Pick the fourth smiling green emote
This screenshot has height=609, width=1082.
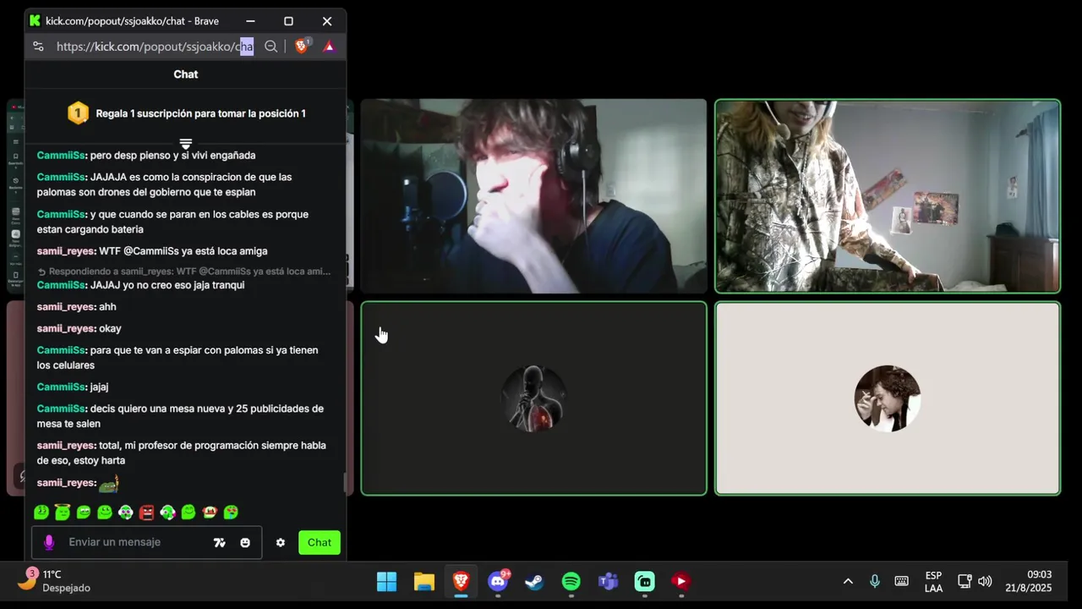105,512
